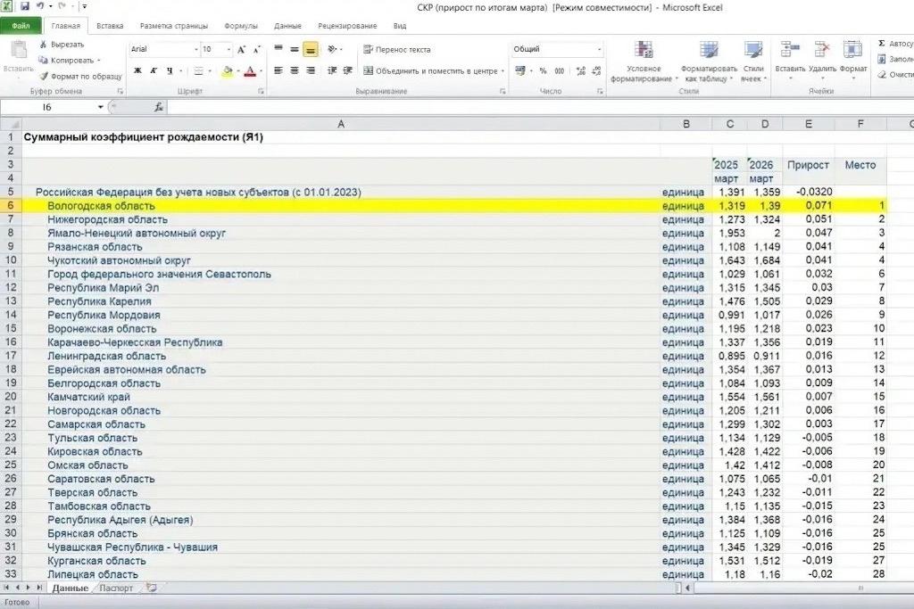Image resolution: width=914 pixels, height=609 pixels.
Task: Switch to the Данные ribbon tab
Action: coord(287,26)
